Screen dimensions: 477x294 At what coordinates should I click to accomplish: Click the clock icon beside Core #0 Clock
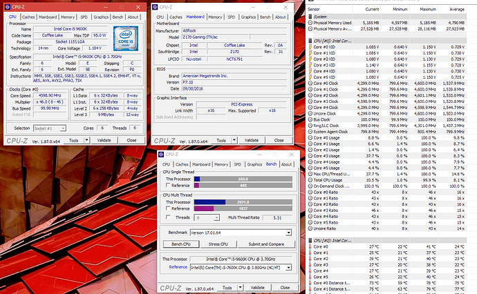pyautogui.click(x=310, y=84)
